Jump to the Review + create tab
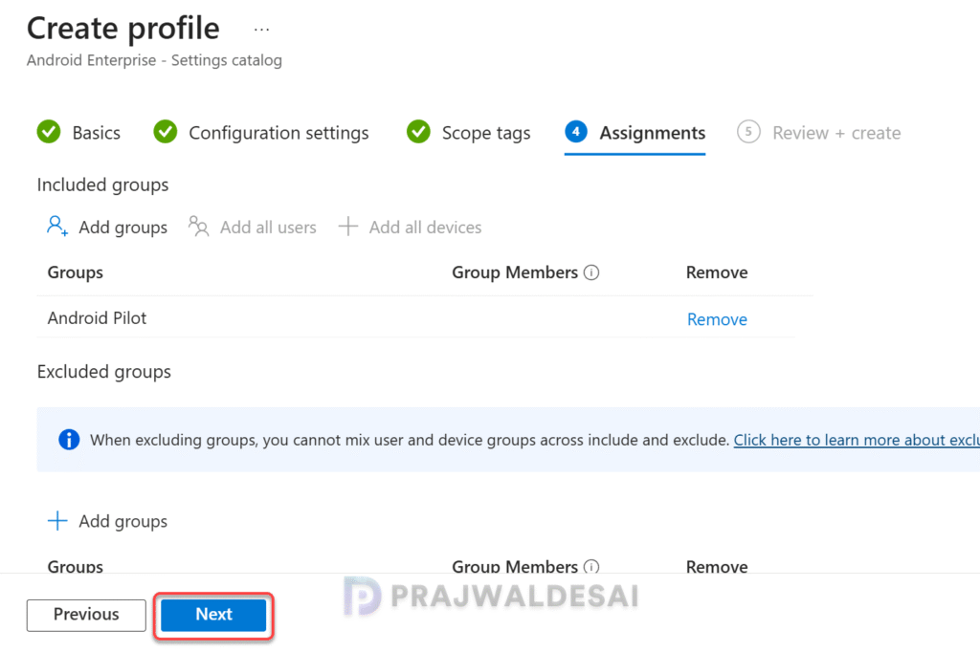The width and height of the screenshot is (980, 652). 819,132
